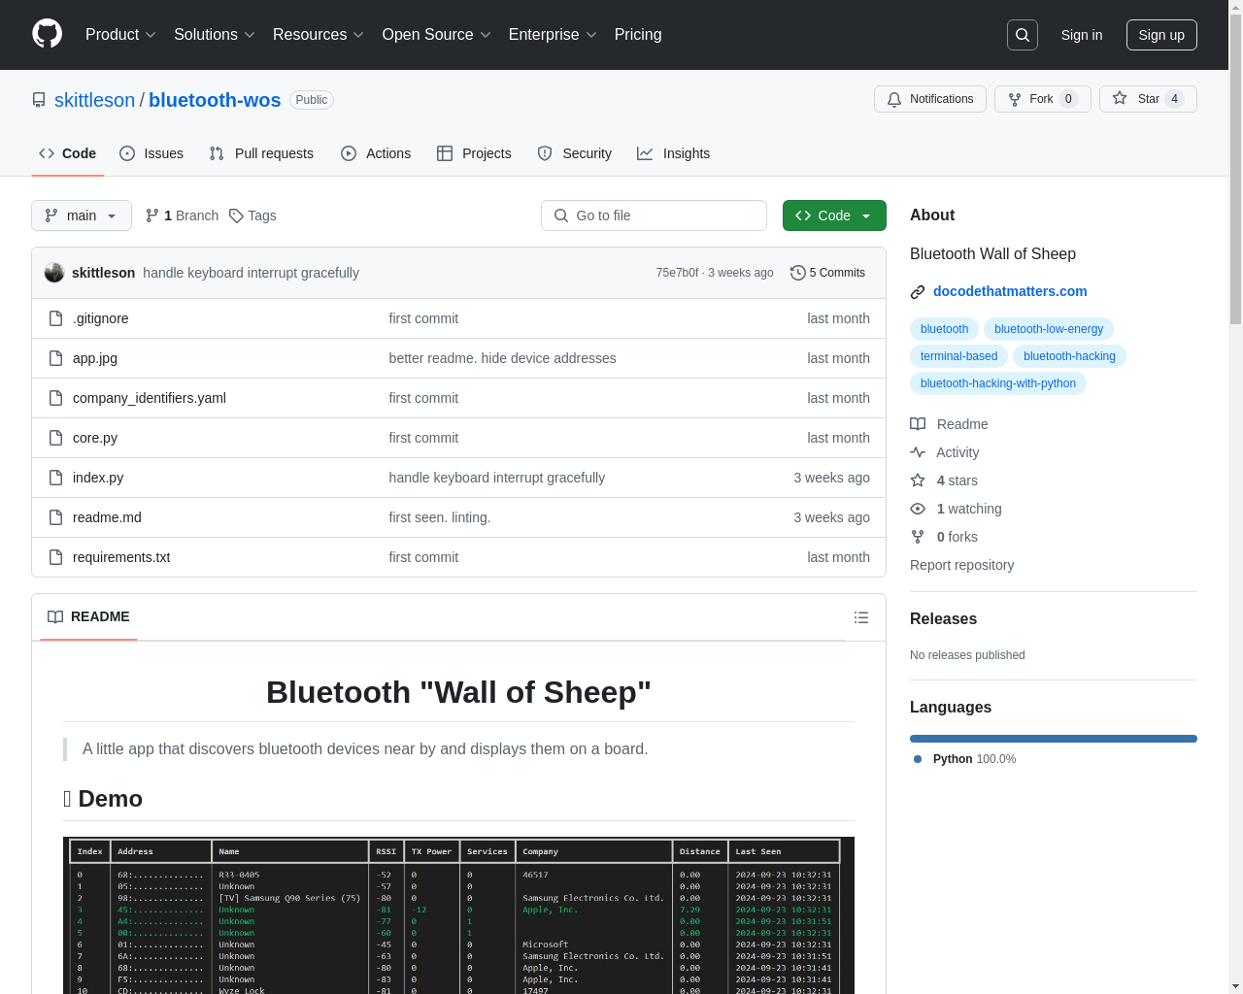Click the Notifications bell button
This screenshot has height=994, width=1243.
click(x=930, y=99)
